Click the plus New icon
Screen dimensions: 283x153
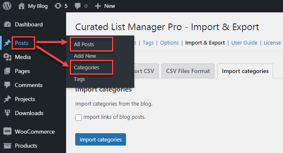click(x=98, y=6)
